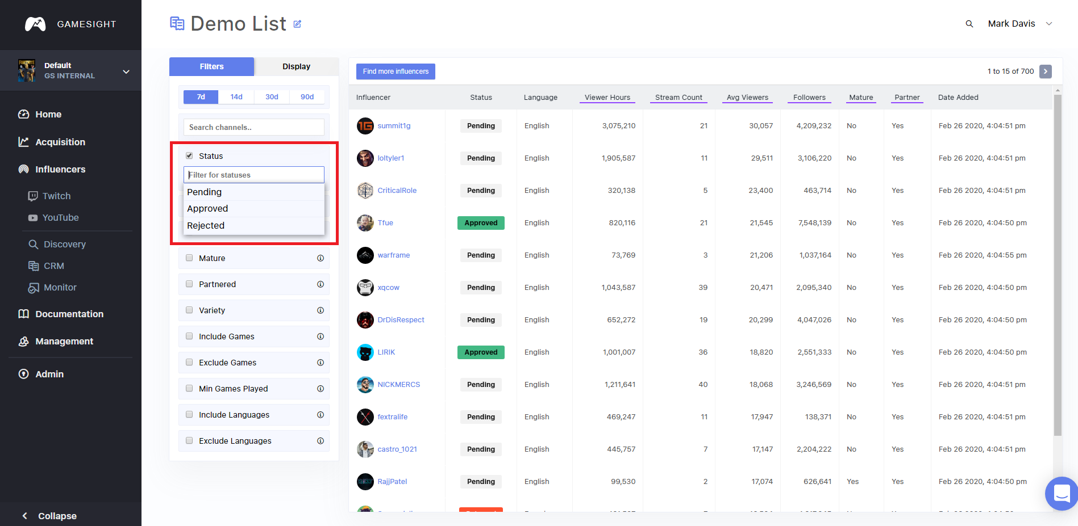This screenshot has height=526, width=1078.
Task: Click the info icon for Mature filter
Action: point(321,258)
